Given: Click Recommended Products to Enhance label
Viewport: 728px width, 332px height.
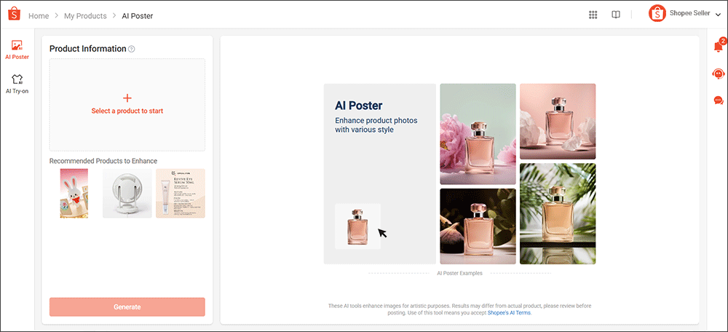Looking at the screenshot, I should tap(103, 161).
